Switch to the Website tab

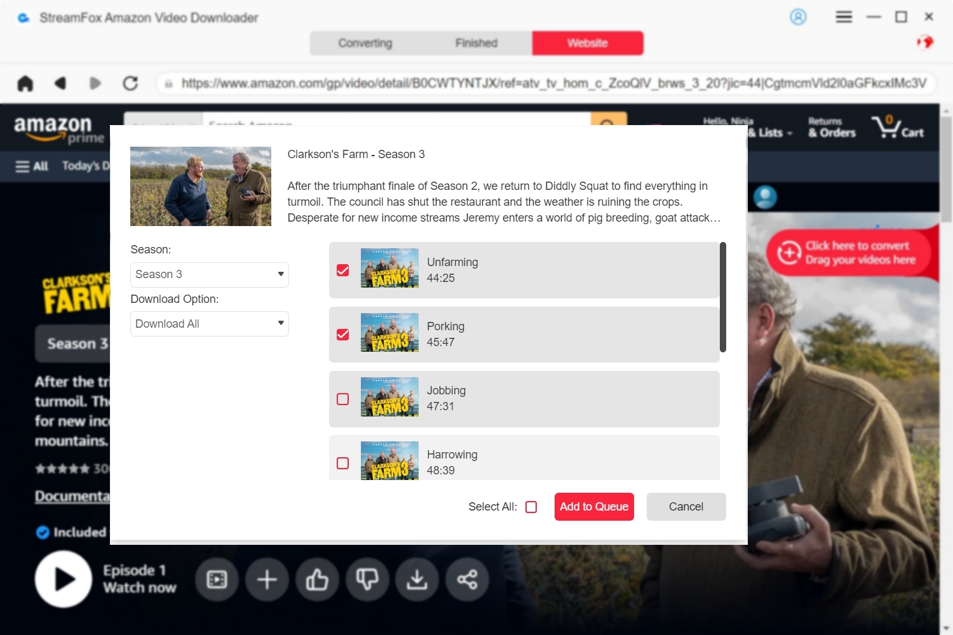pos(588,43)
